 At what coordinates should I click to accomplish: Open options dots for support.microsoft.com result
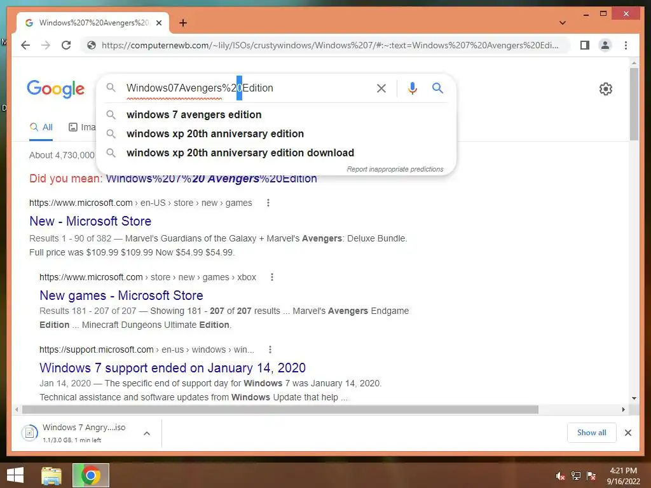(x=270, y=349)
